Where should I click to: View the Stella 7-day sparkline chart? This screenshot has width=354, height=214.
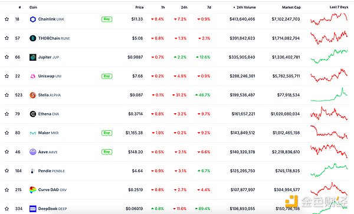pos(329,95)
